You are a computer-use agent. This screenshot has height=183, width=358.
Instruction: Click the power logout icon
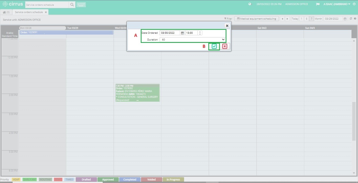tap(354, 4)
